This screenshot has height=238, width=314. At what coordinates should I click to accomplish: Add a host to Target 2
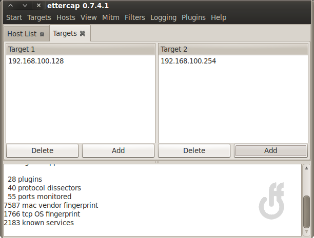coord(270,150)
